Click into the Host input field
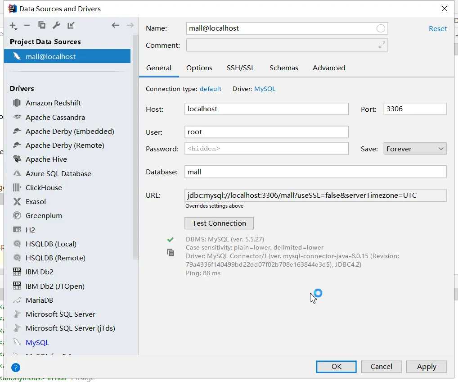The image size is (458, 382). (266, 109)
